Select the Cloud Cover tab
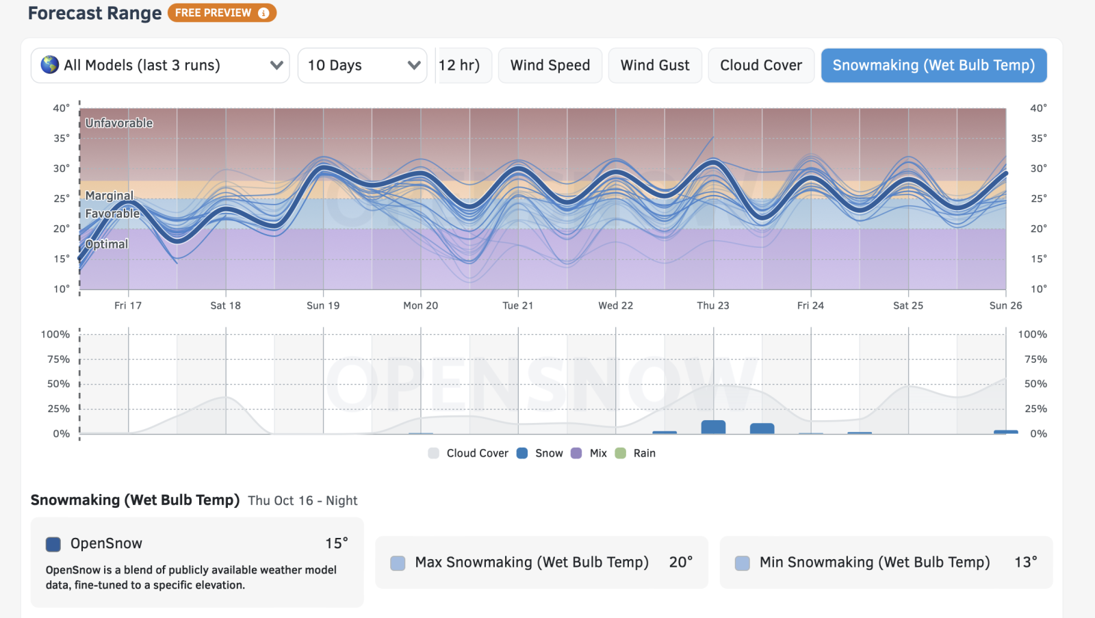This screenshot has height=618, width=1095. [760, 65]
